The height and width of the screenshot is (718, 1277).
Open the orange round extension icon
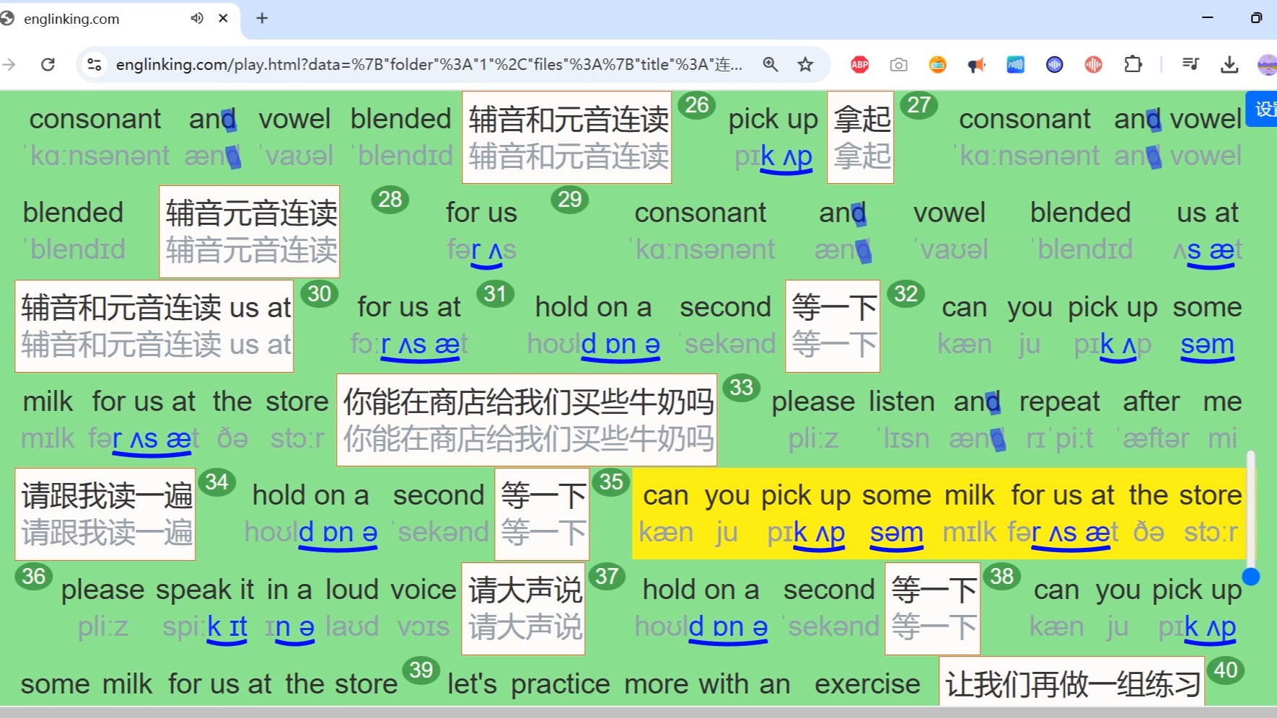pyautogui.click(x=937, y=64)
